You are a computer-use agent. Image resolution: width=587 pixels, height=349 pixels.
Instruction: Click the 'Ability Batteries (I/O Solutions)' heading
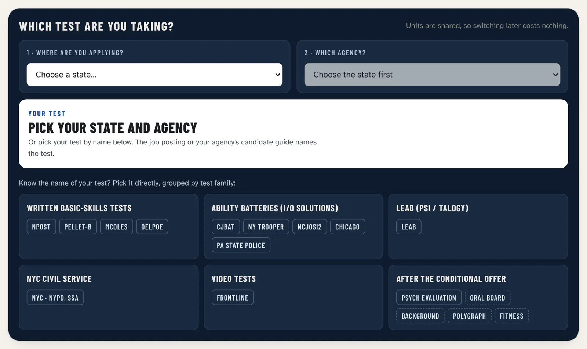(275, 208)
